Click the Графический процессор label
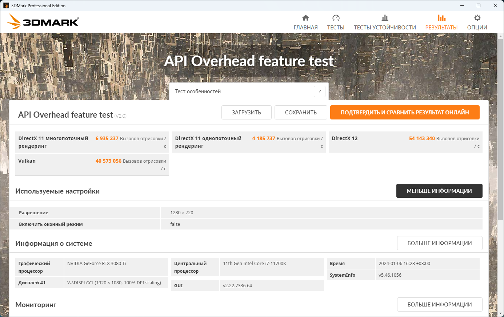 point(34,267)
